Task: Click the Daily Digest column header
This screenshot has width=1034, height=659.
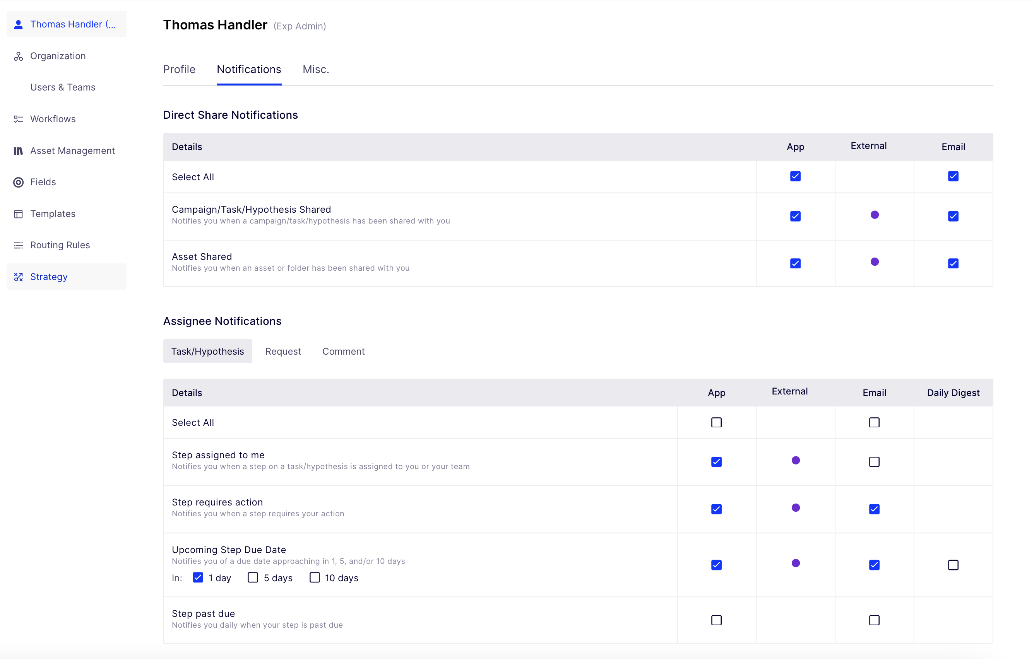Action: (953, 393)
